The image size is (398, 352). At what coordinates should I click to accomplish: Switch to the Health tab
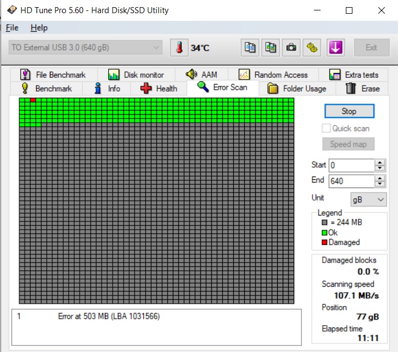tap(159, 88)
